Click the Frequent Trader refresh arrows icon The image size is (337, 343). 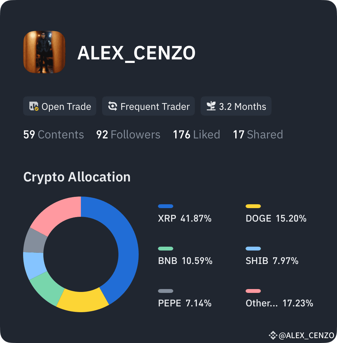point(113,106)
